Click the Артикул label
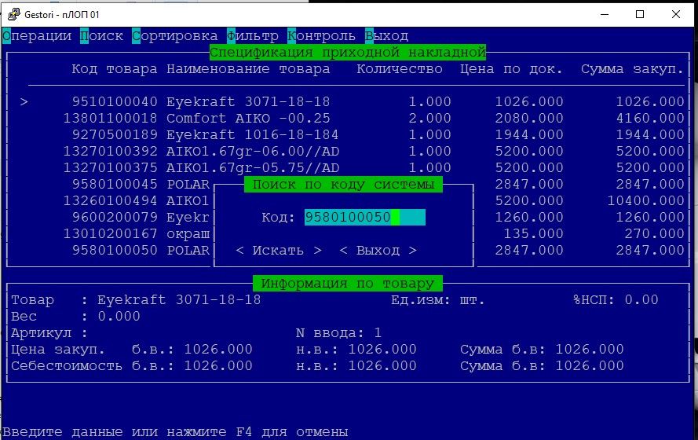 pos(41,332)
